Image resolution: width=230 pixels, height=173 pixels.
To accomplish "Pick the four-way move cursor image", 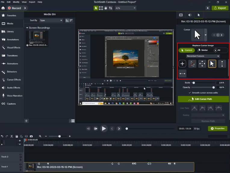I will (x=202, y=64).
